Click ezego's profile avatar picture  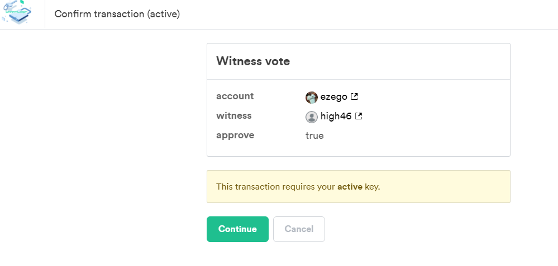point(312,97)
